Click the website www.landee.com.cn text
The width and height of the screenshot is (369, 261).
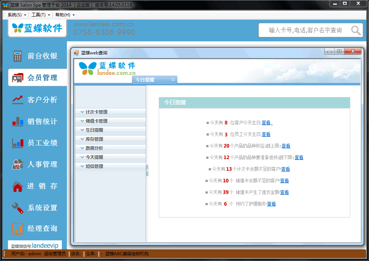[x=104, y=24]
